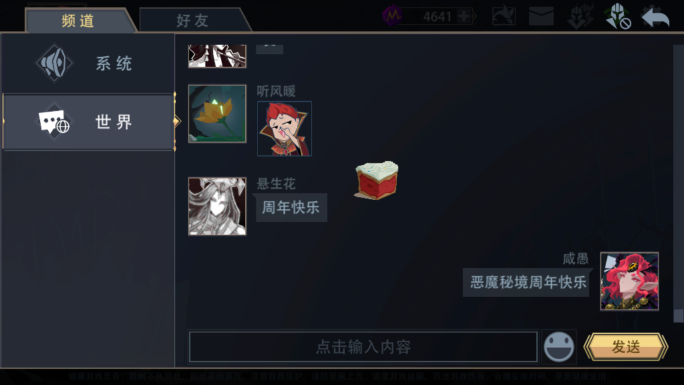The height and width of the screenshot is (385, 684).
Task: Click the 周年快乐 message bubble
Action: [x=291, y=207]
